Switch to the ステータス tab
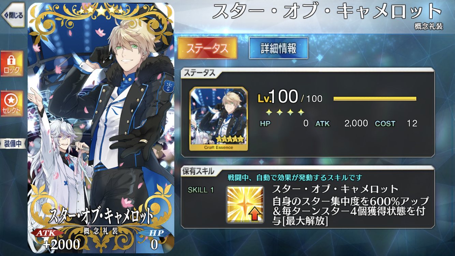The image size is (455, 256). tap(207, 48)
